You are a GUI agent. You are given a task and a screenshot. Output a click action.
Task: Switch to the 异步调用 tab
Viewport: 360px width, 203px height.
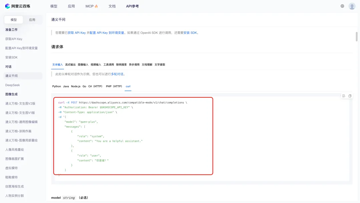coord(134,64)
